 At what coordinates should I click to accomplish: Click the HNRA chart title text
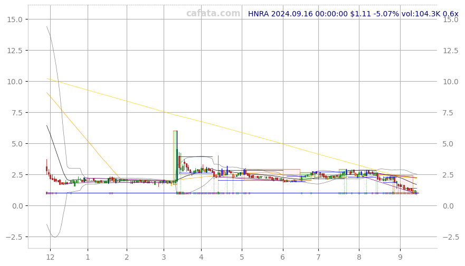[x=353, y=14]
